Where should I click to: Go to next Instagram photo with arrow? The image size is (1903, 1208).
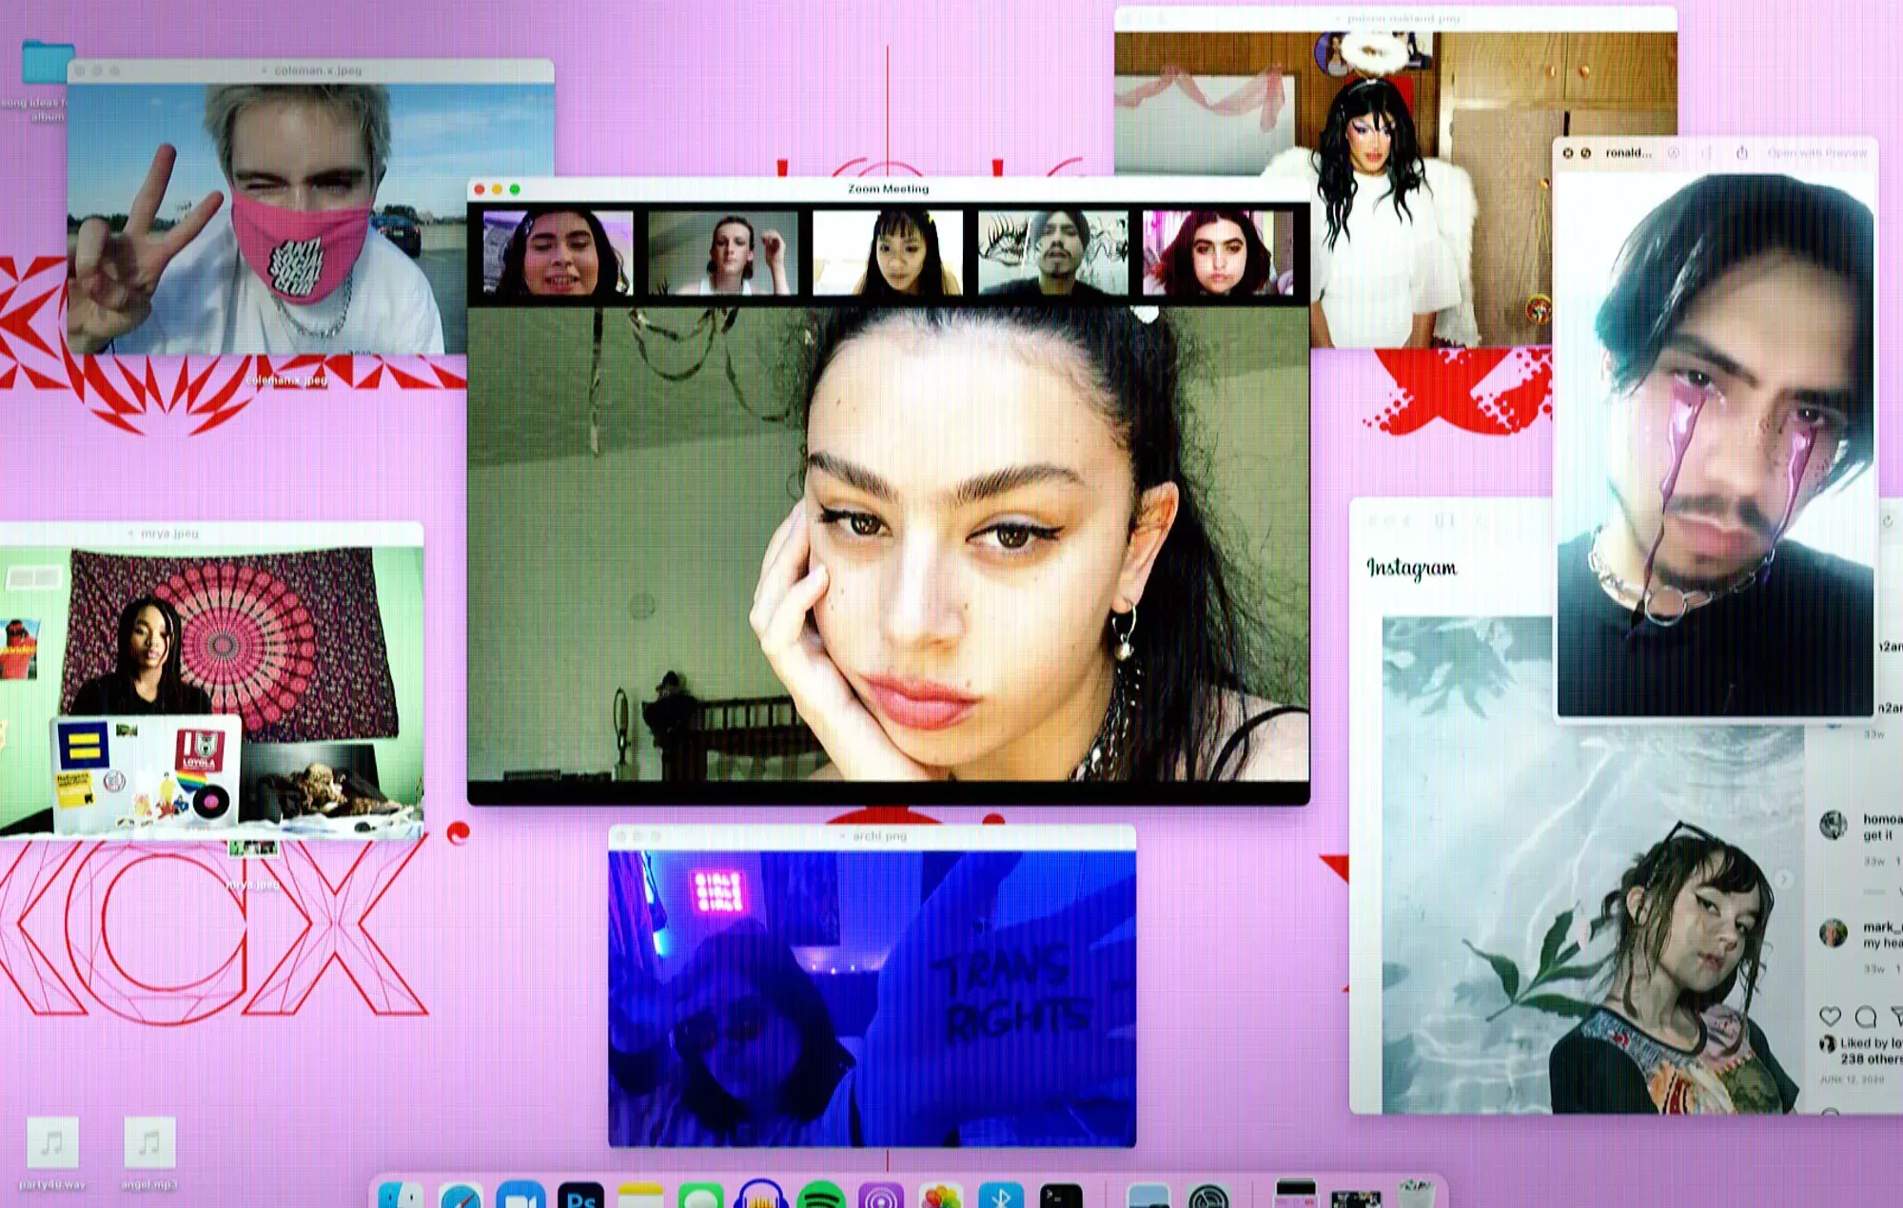click(x=1784, y=880)
